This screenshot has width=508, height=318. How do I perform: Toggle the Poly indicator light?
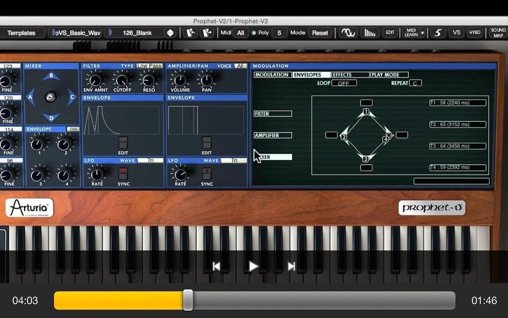coord(254,33)
